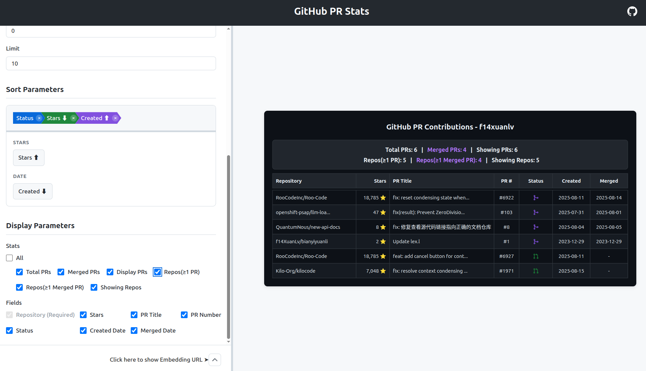Click merged status icon for PR #1
The height and width of the screenshot is (371, 646).
[x=536, y=242]
